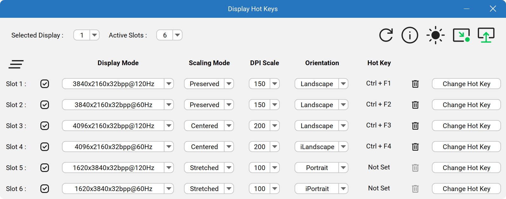This screenshot has width=506, height=199.
Task: Open the info circle icon
Action: point(410,35)
